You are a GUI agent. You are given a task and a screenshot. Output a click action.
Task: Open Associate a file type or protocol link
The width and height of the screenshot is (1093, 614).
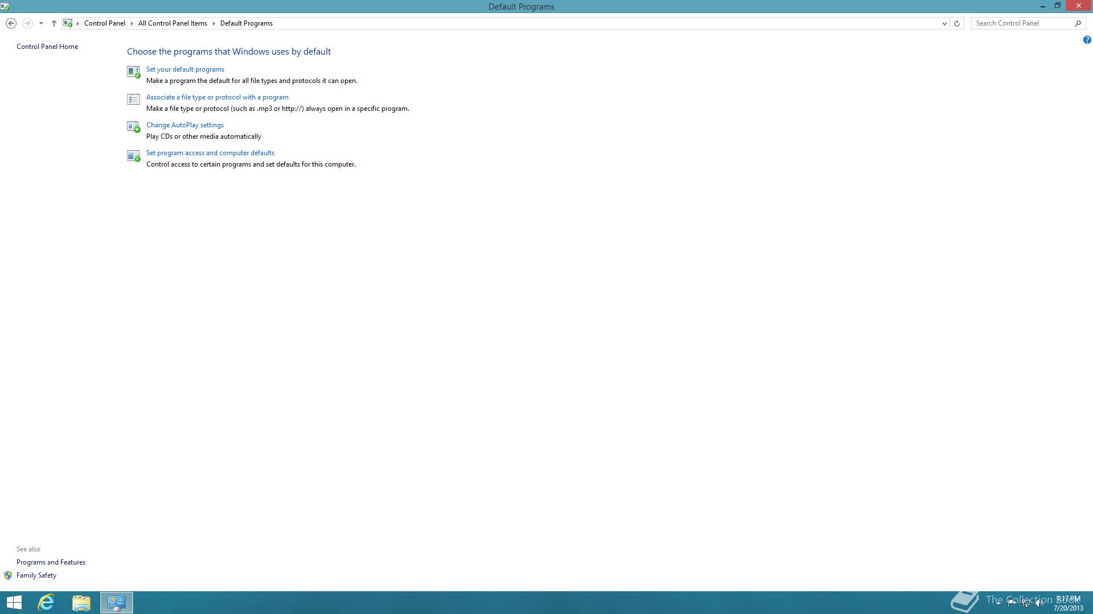pos(217,97)
